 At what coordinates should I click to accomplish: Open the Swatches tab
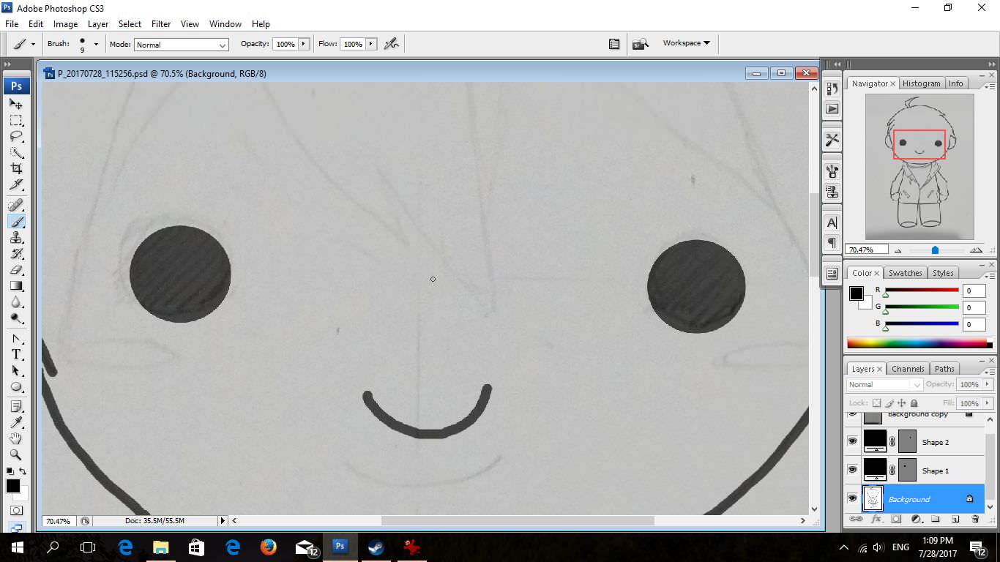point(905,273)
